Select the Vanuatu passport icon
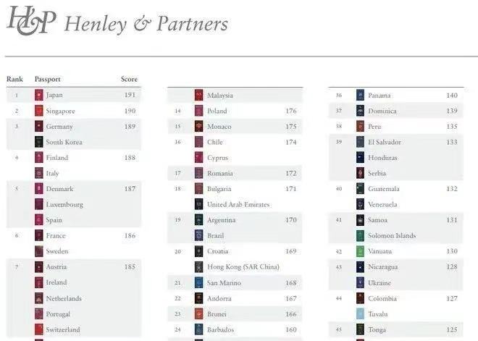Viewport: 478px width, 341px height. (360, 251)
